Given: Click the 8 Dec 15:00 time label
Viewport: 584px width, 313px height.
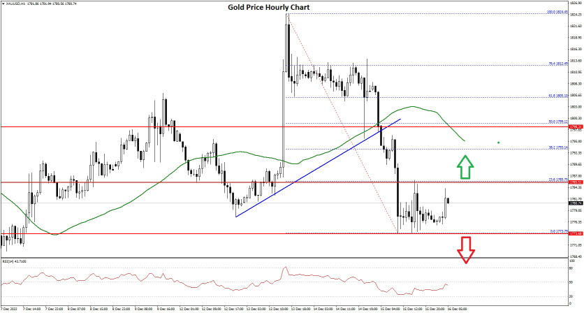Looking at the screenshot, I should tap(98, 309).
